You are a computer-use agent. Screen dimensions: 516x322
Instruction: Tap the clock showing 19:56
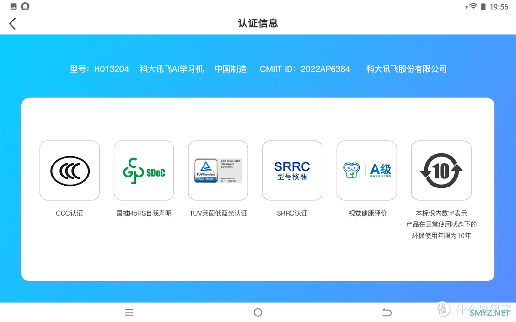point(498,7)
